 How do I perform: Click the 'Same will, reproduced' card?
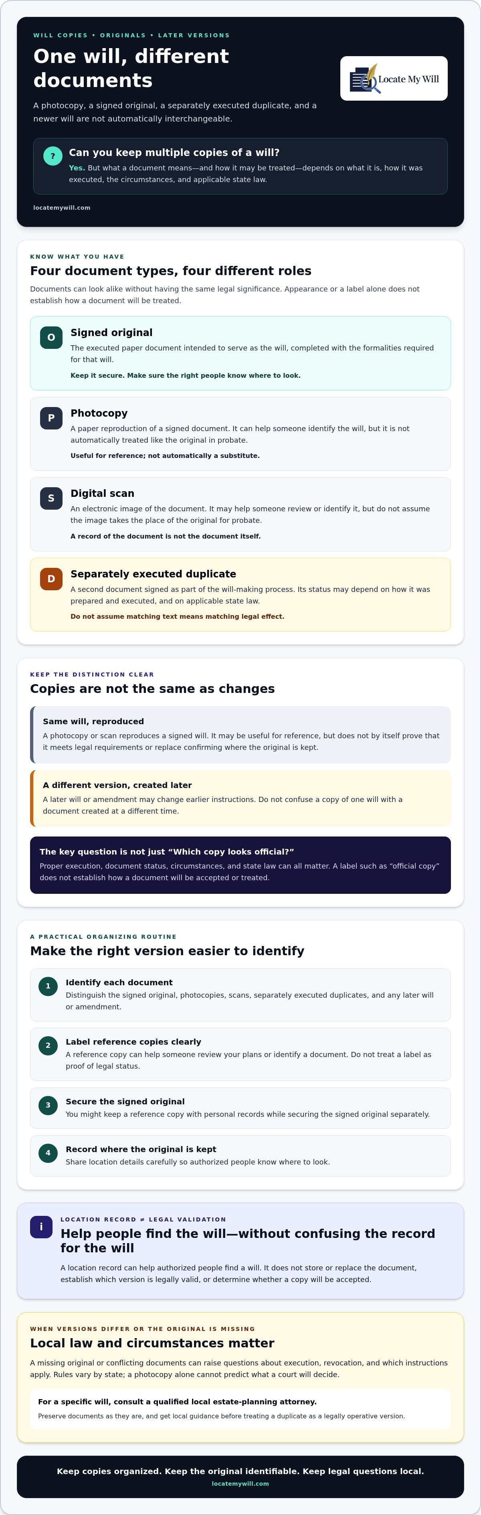[x=240, y=735]
